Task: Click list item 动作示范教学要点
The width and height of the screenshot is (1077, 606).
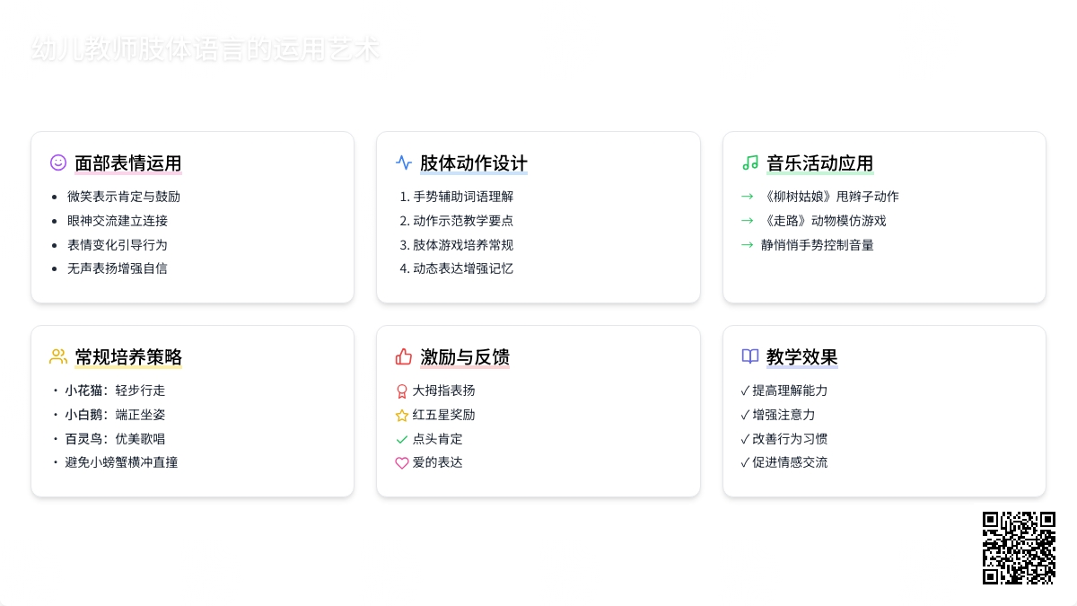Action: point(463,221)
